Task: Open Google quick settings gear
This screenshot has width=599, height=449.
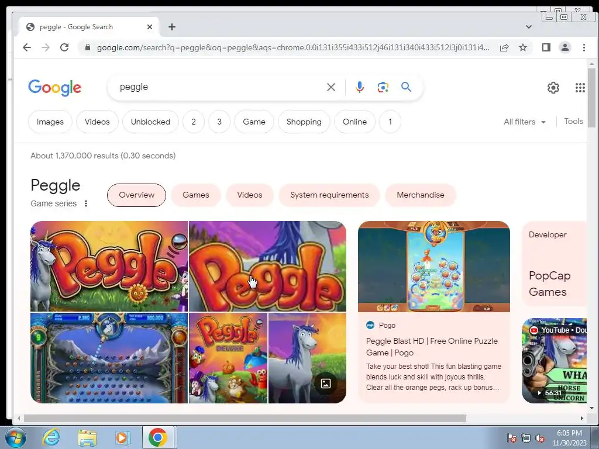Action: pyautogui.click(x=553, y=88)
